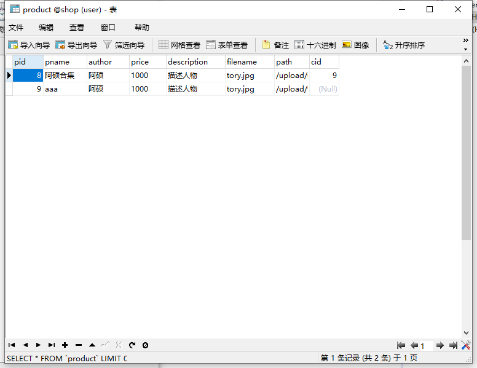This screenshot has width=477, height=368.
Task: Click the apply changes checkmark icon
Action: tap(105, 345)
